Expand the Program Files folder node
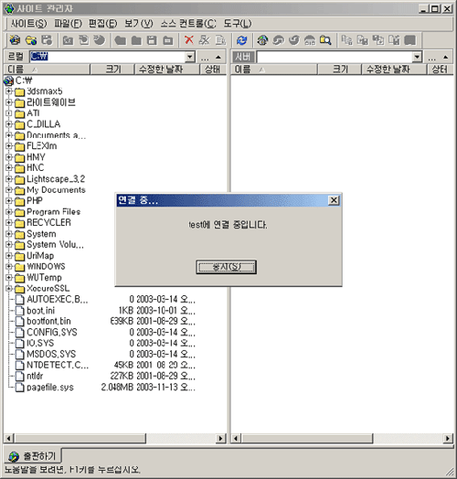This screenshot has width=457, height=479. pos(9,211)
